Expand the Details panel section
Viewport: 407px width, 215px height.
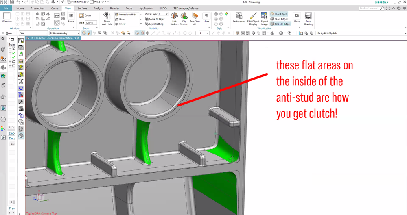coord(12,138)
